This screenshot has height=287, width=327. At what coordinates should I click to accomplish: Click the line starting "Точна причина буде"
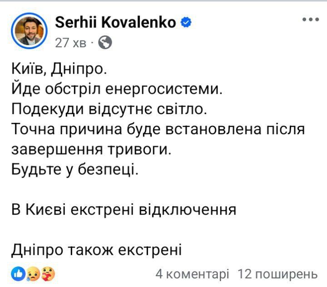[157, 130]
